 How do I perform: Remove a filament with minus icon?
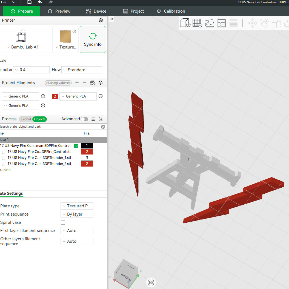click(85, 83)
